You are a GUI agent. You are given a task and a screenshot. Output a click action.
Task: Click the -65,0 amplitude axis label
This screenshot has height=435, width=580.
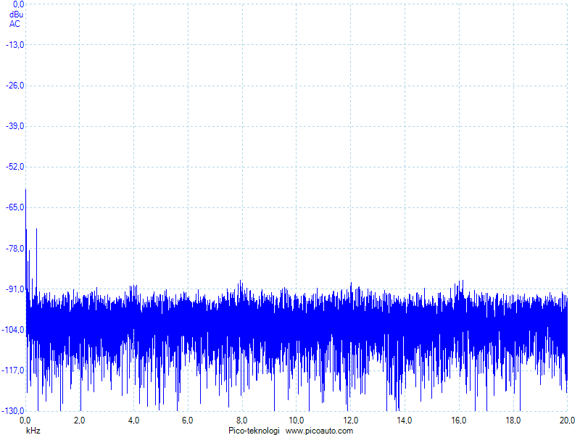14,207
